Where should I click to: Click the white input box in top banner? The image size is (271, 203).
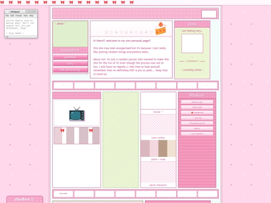click(209, 14)
